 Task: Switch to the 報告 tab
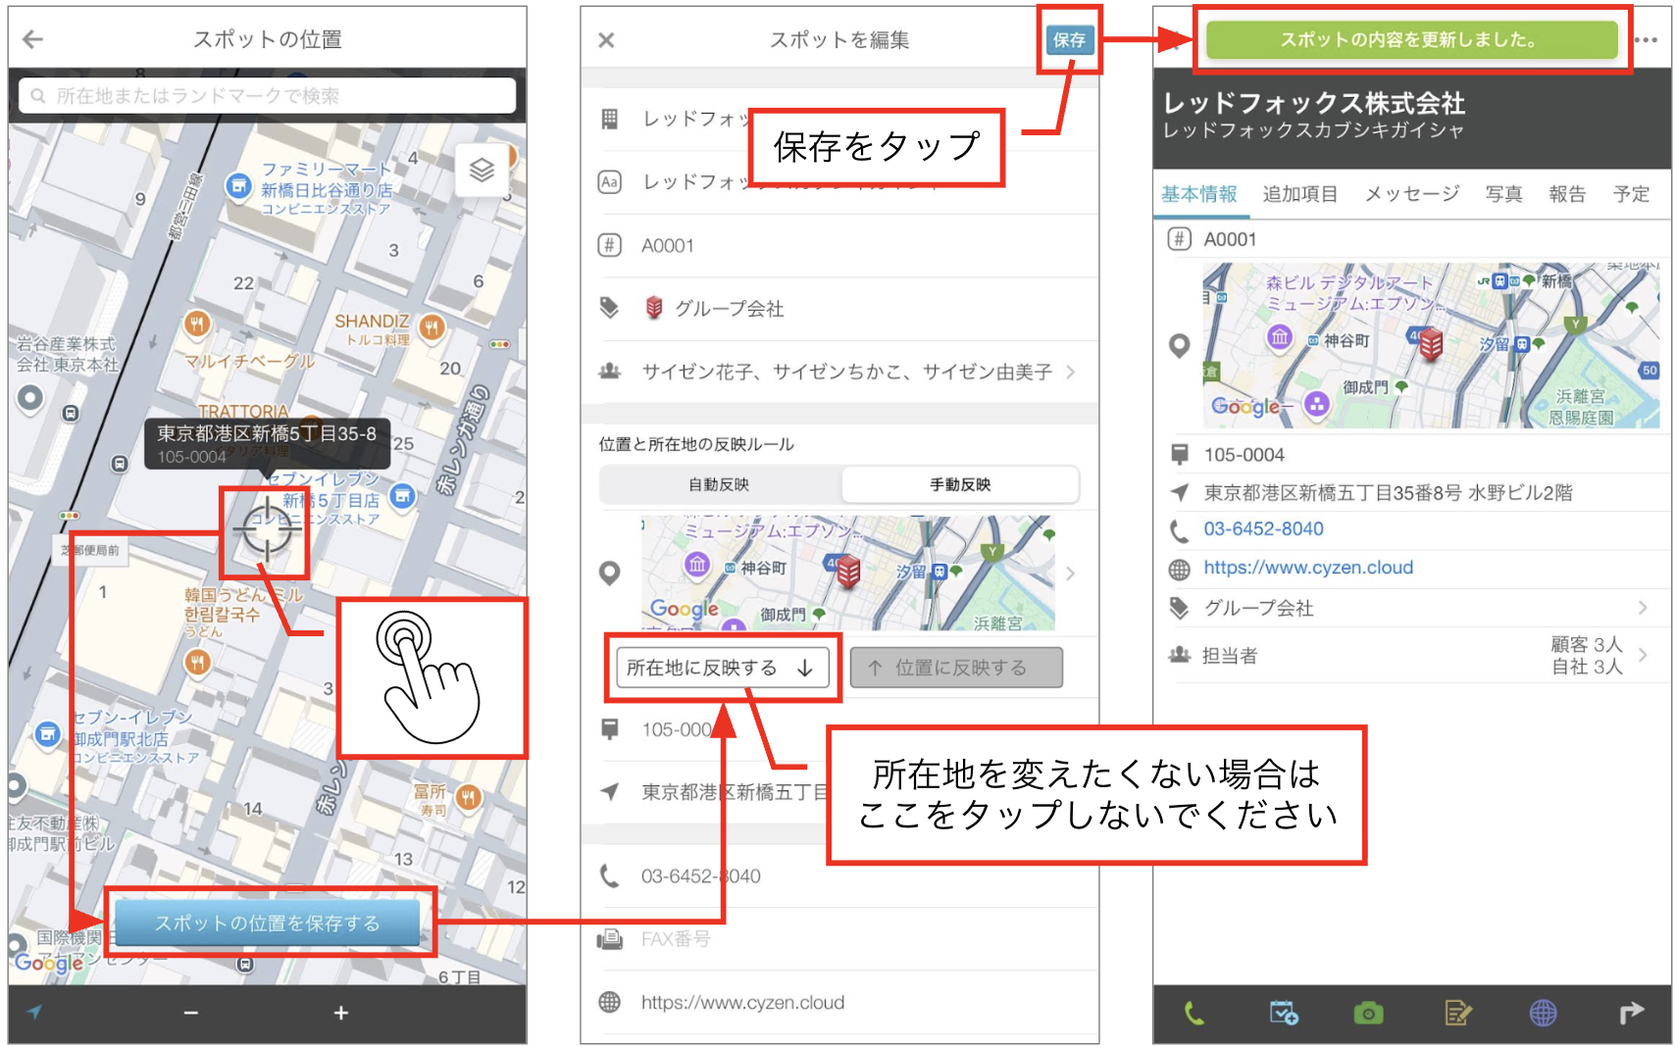(1567, 194)
